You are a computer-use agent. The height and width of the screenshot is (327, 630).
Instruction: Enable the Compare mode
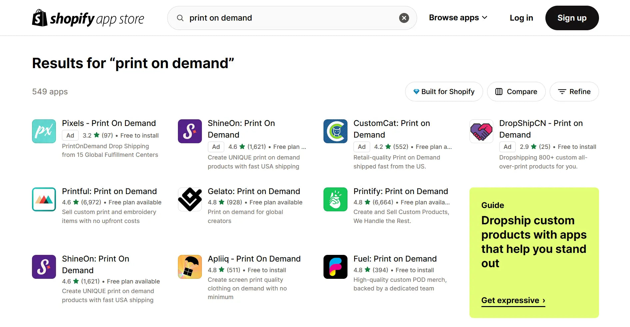[x=516, y=91]
